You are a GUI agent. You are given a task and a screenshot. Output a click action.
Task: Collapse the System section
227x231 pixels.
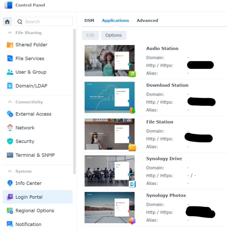10,171
